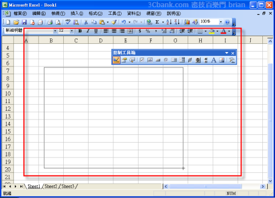Expand the font color arrow

229,31
